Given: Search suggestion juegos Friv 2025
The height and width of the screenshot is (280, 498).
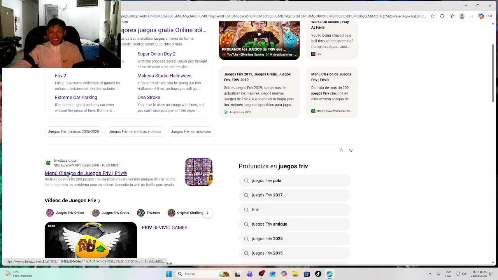Looking at the screenshot, I should tap(295, 239).
